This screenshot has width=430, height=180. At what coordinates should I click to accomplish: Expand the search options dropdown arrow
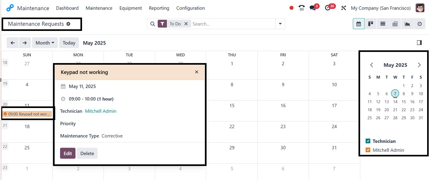point(280,24)
